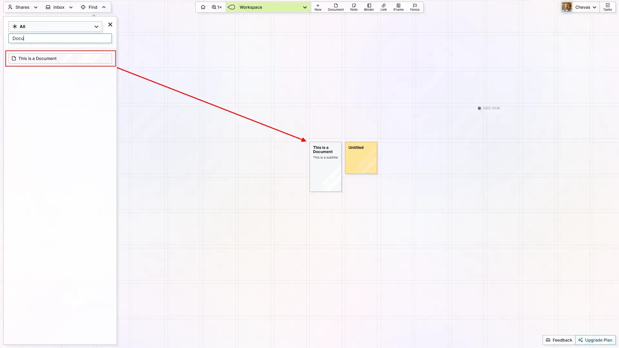This screenshot has height=348, width=619.
Task: Click the New item plus icon
Action: [318, 5]
